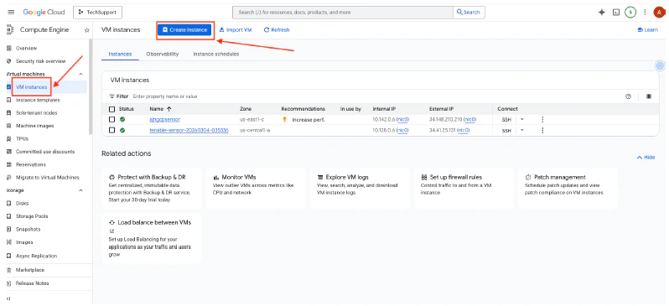This screenshot has height=306, width=669.
Task: Open Security risk overview in sidebar
Action: pos(41,61)
